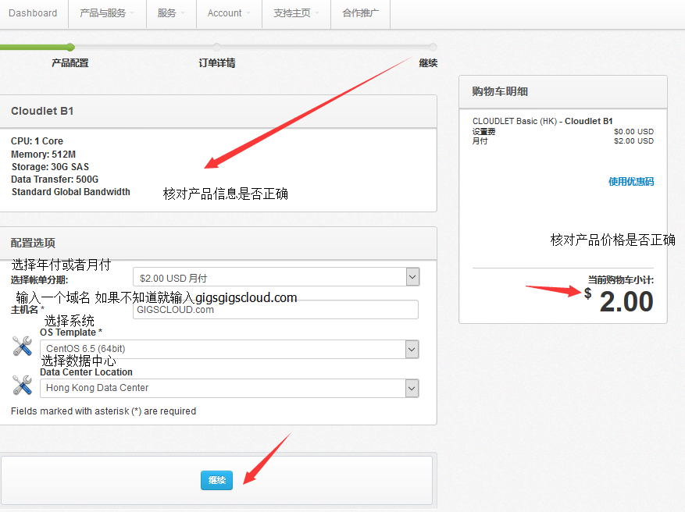Viewport: 685px width, 512px height.
Task: Click the 'Fields marked with asterisk' note
Action: [104, 411]
